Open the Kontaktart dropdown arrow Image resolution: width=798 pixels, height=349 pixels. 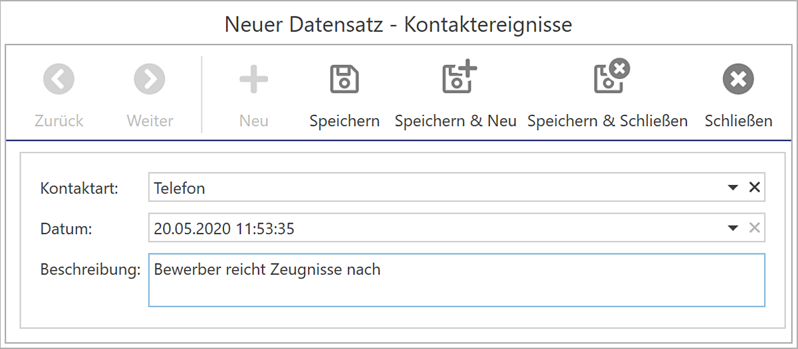click(x=733, y=188)
